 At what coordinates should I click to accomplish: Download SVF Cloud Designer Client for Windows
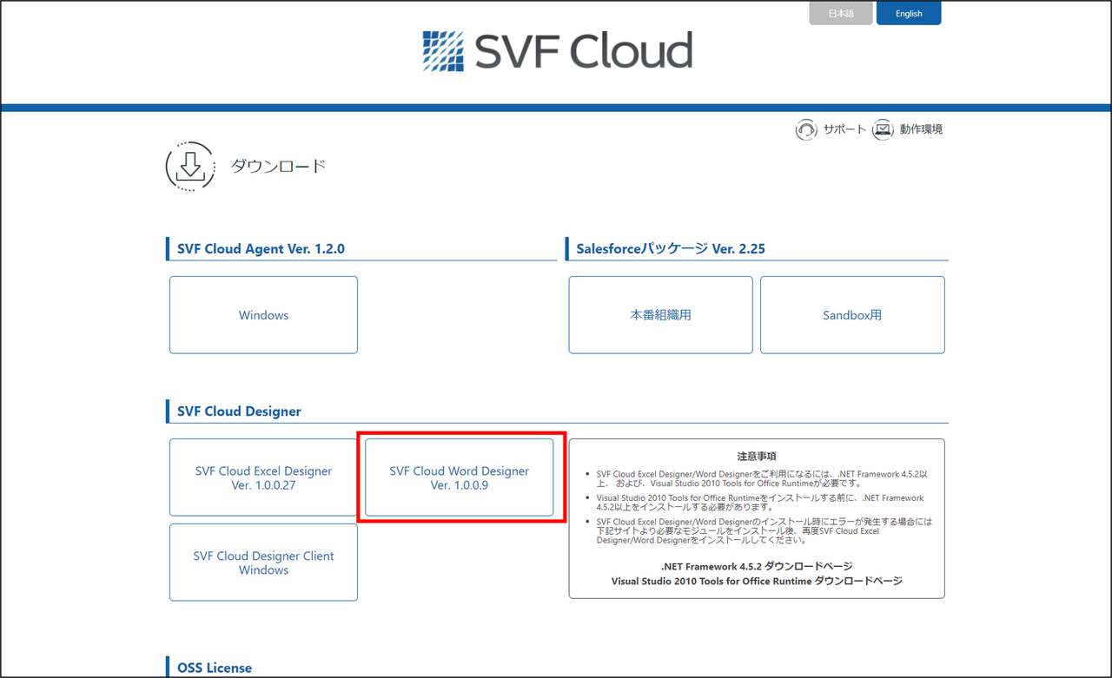(263, 563)
